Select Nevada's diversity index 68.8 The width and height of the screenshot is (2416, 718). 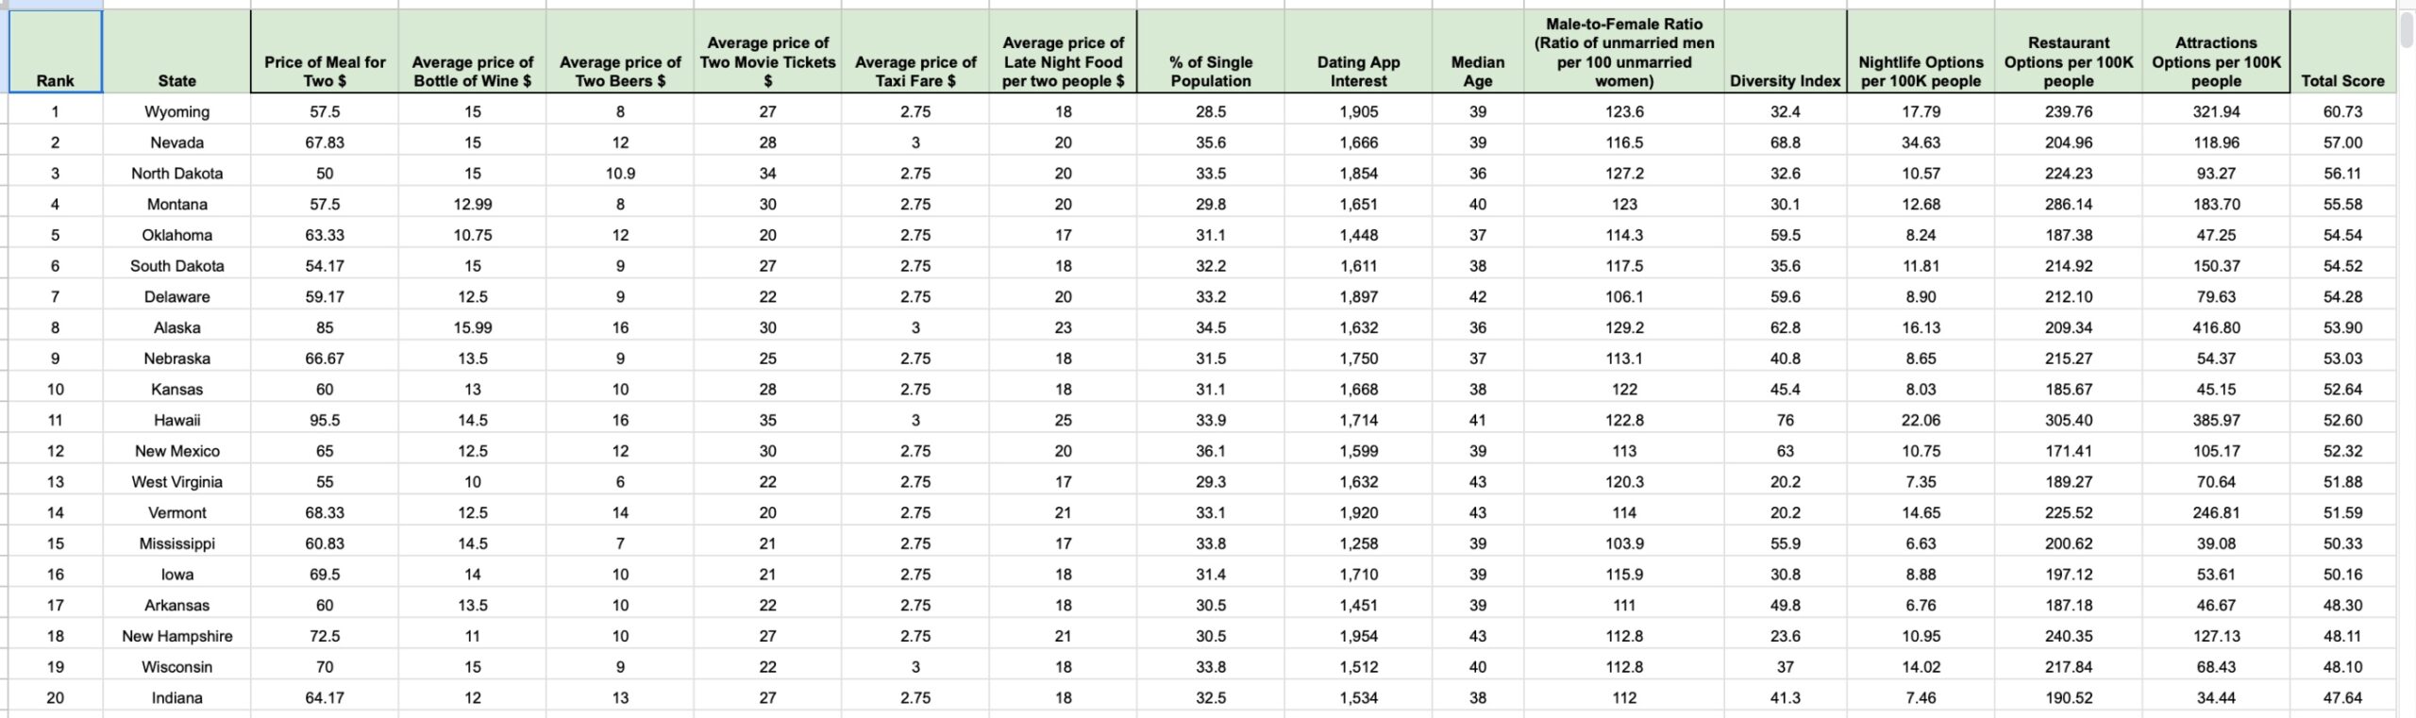point(1785,142)
